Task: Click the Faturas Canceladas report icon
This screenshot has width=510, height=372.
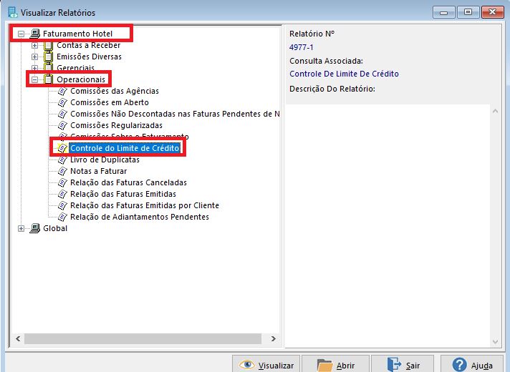Action: coord(62,182)
